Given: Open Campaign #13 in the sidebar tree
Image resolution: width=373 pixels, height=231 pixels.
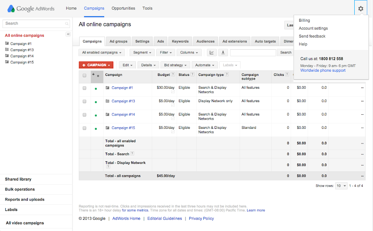Looking at the screenshot, I should coord(22,50).
